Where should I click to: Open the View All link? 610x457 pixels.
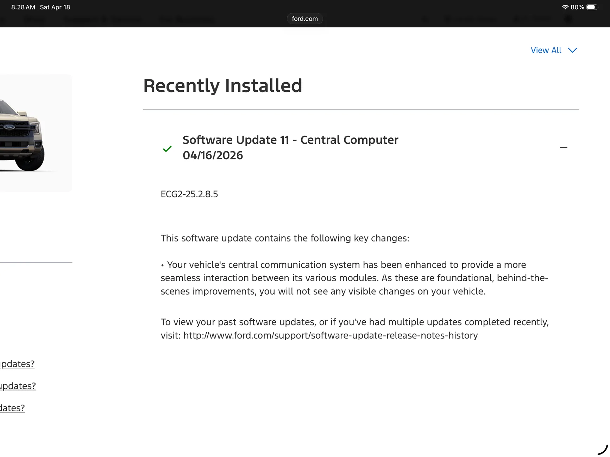pyautogui.click(x=546, y=50)
